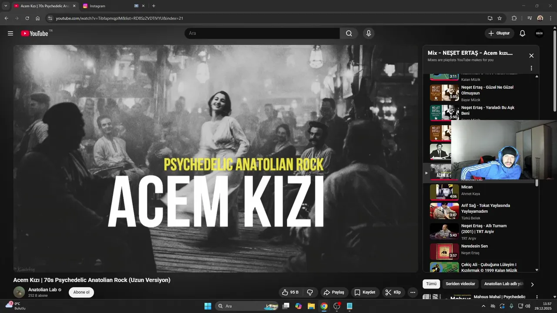Open more actions three-dot menu under video
This screenshot has height=313, width=557.
[413, 292]
